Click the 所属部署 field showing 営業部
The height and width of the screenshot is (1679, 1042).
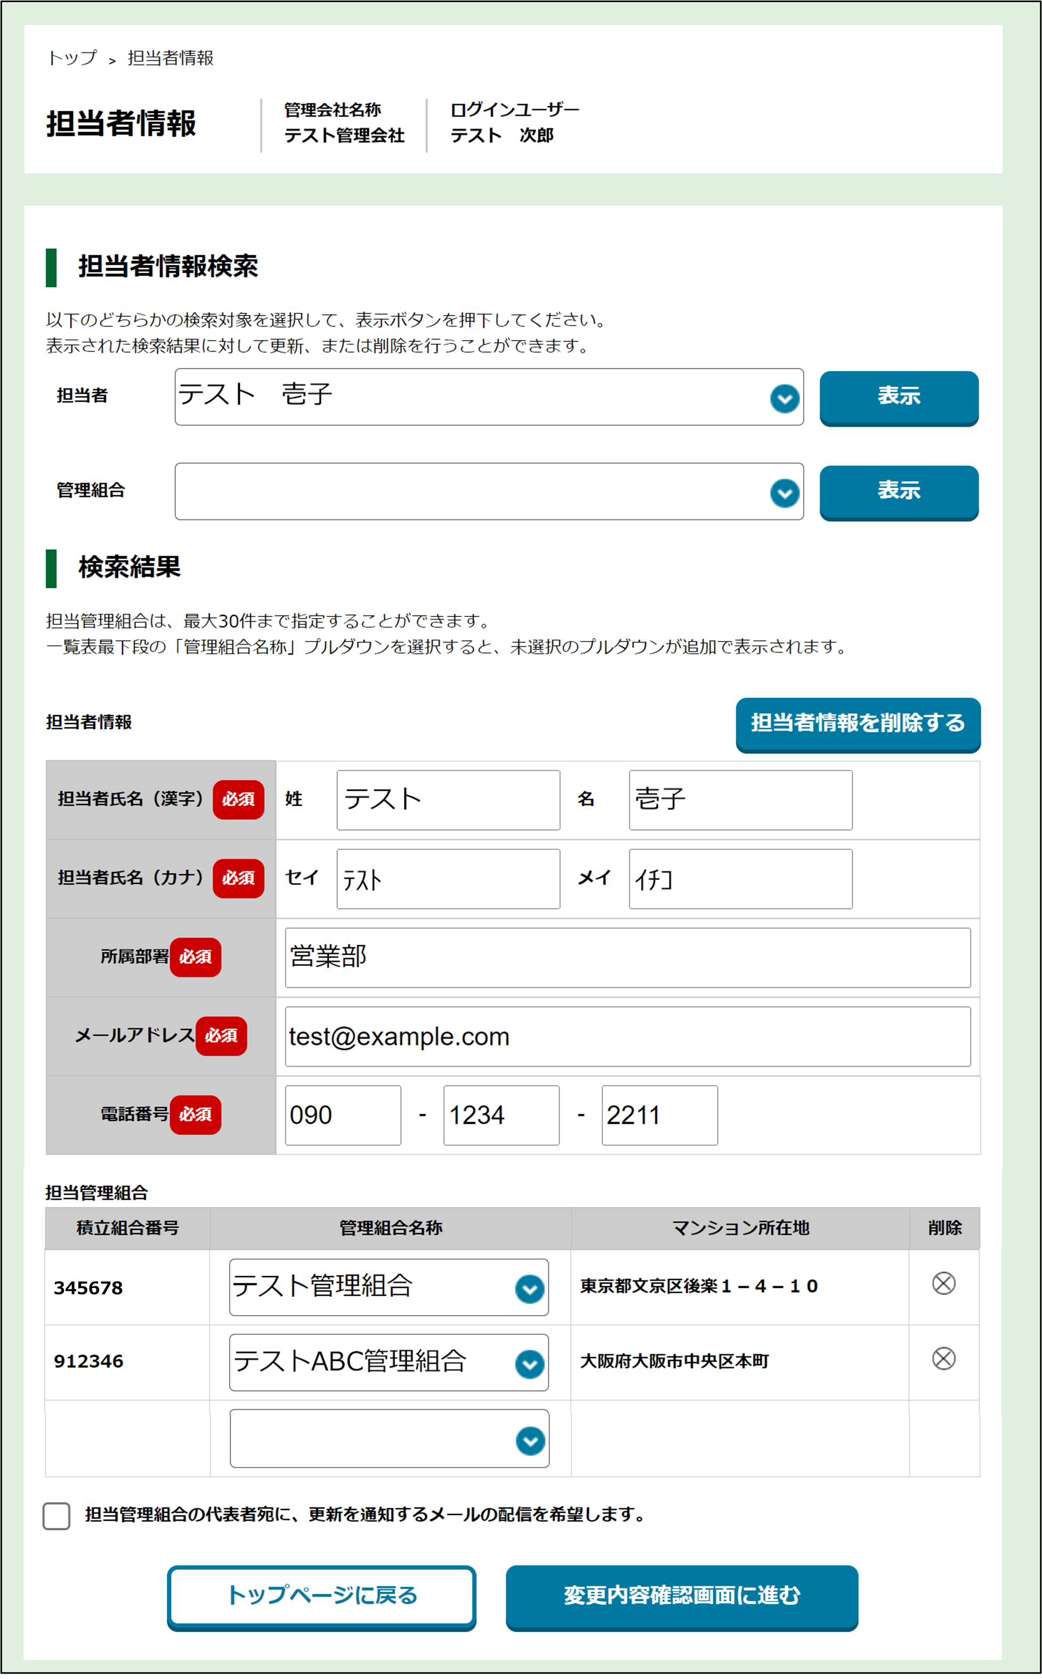628,957
